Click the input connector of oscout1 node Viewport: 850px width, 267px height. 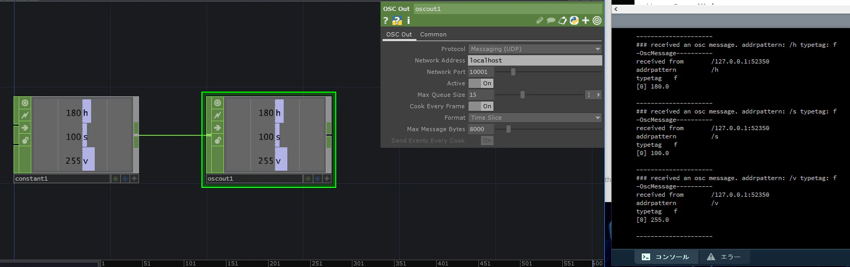pyautogui.click(x=209, y=135)
